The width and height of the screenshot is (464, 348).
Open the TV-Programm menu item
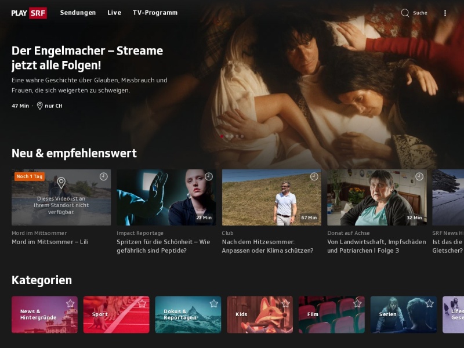point(155,13)
